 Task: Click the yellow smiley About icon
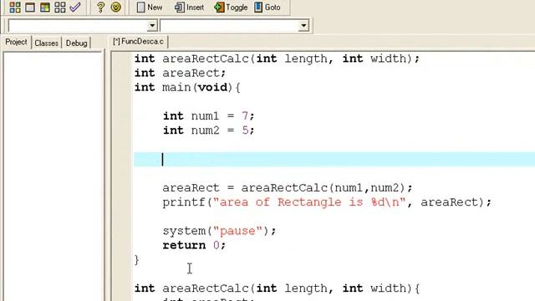coord(116,8)
